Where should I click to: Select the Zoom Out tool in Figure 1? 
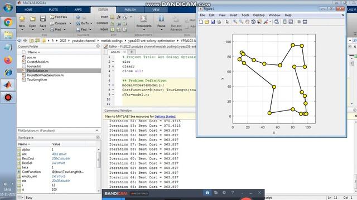241,22
